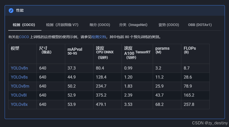Viewport: 229px width, 127px height.
Task: Click the FLOPs value 78.9
Action: 188,86
